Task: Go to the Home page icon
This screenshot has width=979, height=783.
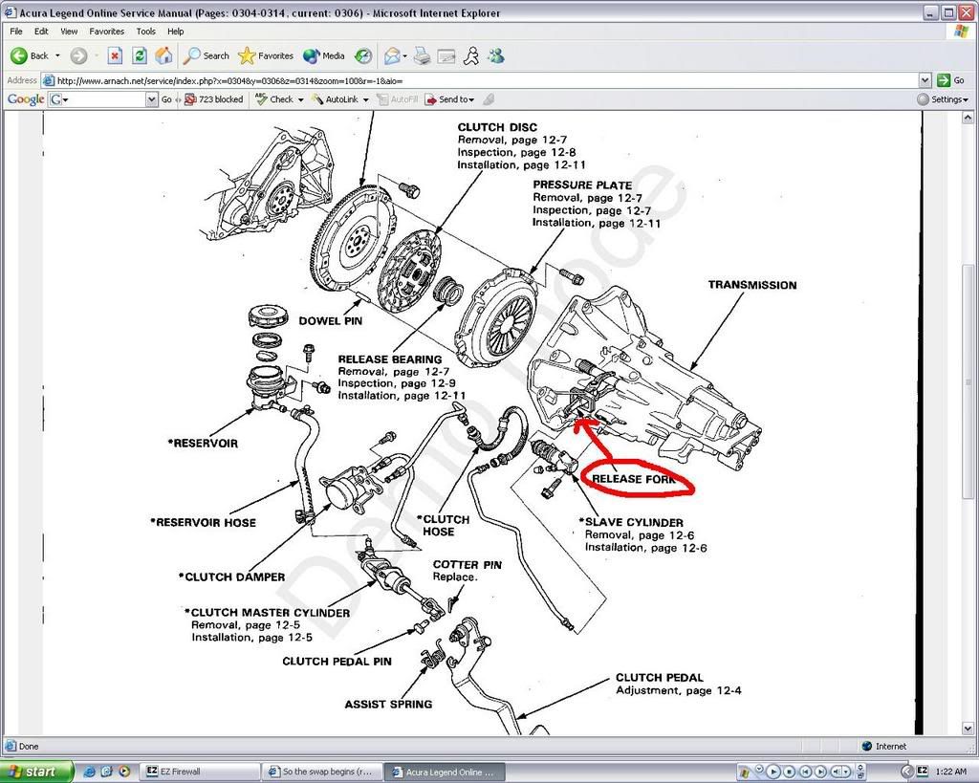Action: coord(163,56)
